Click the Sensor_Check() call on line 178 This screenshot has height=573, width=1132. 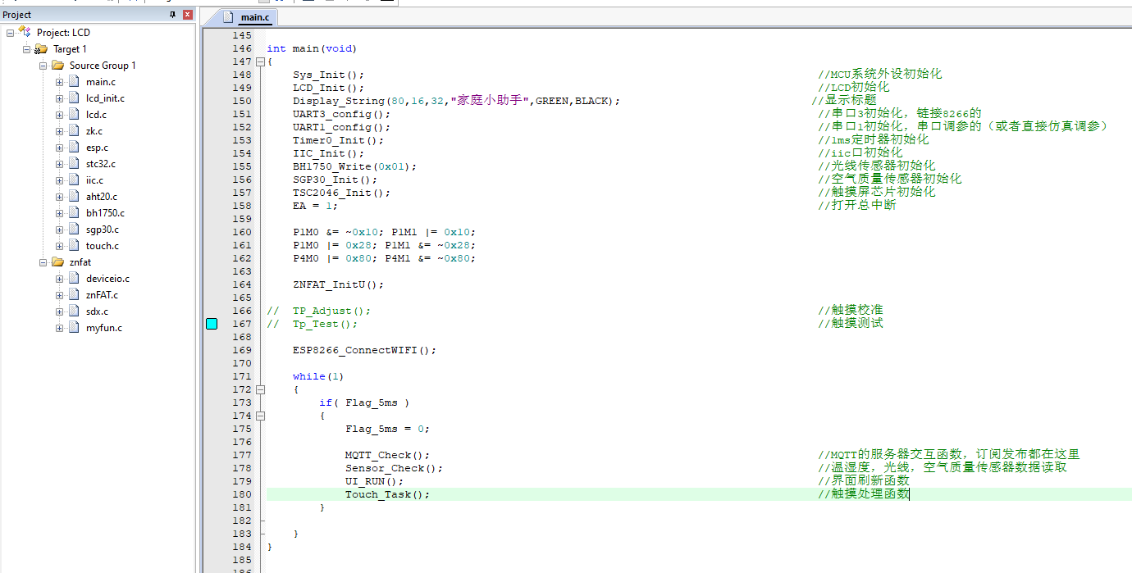[394, 468]
